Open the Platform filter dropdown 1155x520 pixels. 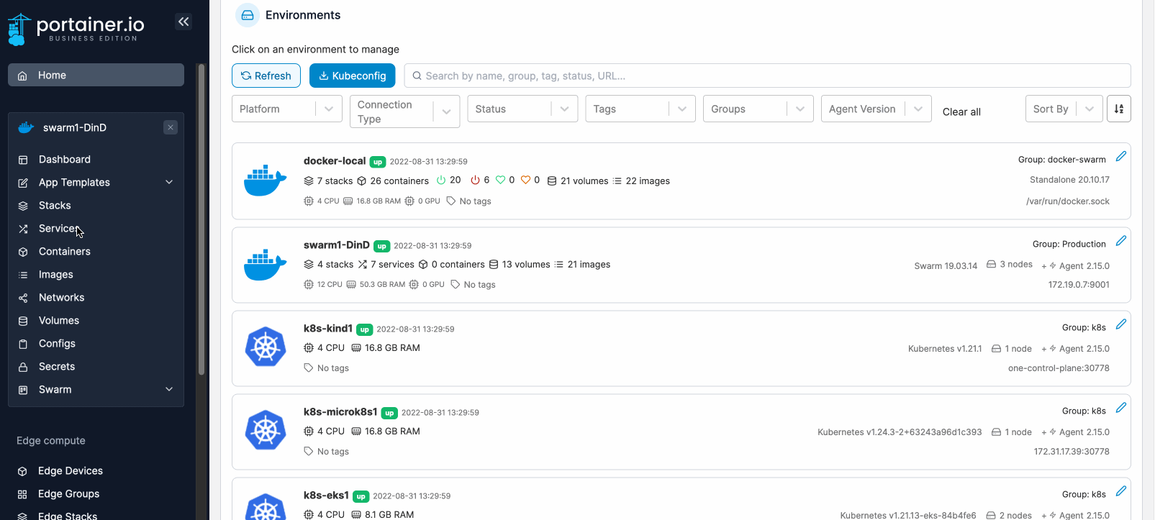click(x=286, y=109)
